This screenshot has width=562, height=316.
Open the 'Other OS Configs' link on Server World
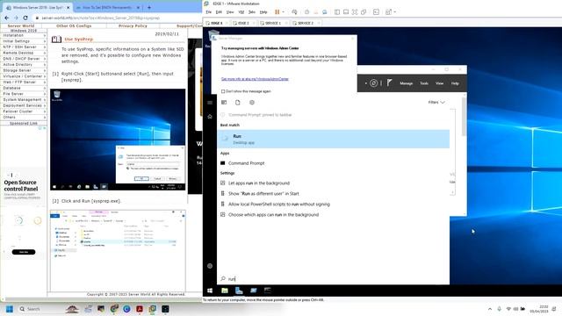point(74,25)
